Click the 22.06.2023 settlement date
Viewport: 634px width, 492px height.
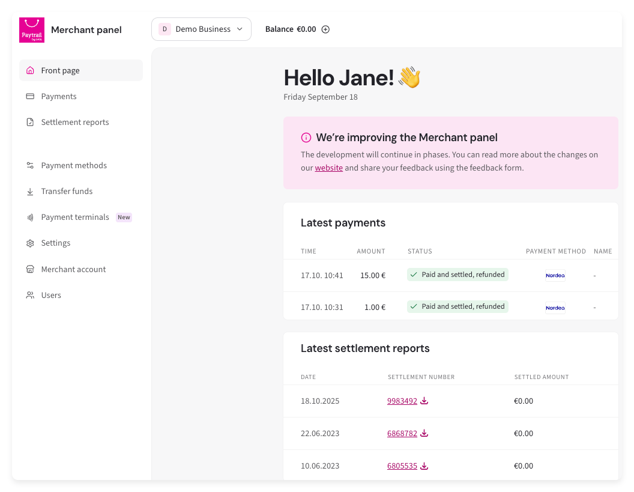[x=320, y=433]
